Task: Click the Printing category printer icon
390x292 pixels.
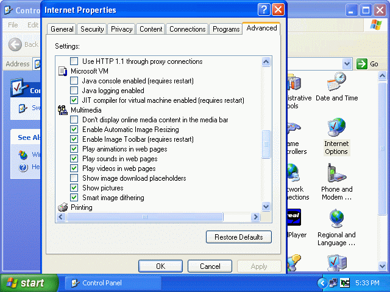Action: click(x=63, y=207)
